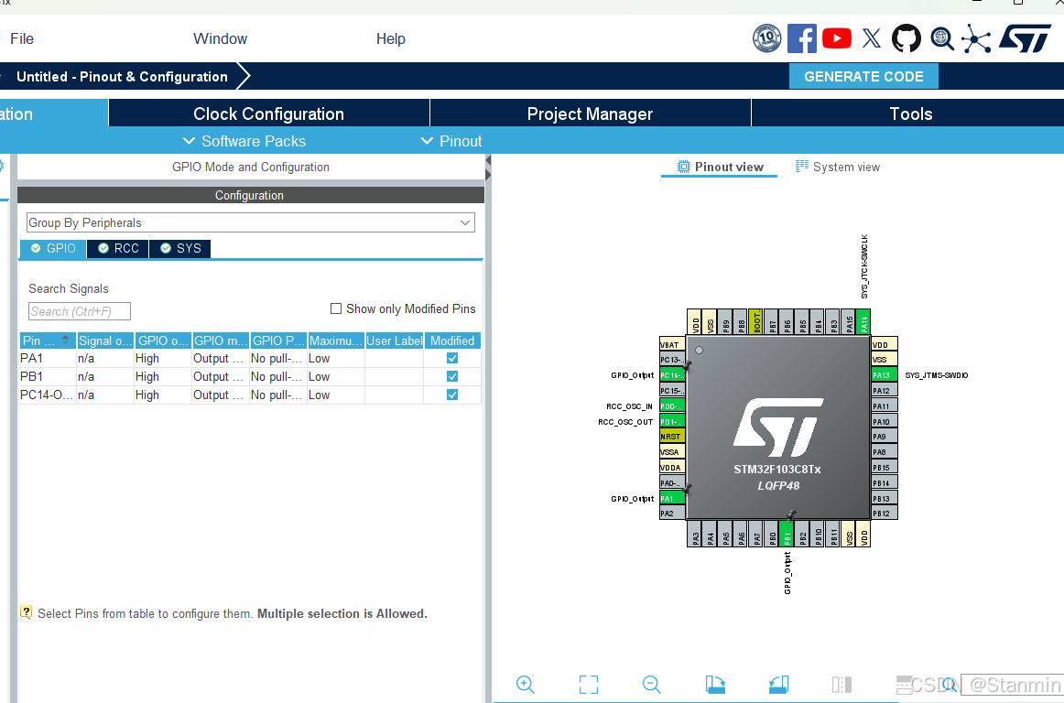Image resolution: width=1064 pixels, height=703 pixels.
Task: Click the gray PB12 pin on chip
Action: [x=885, y=513]
